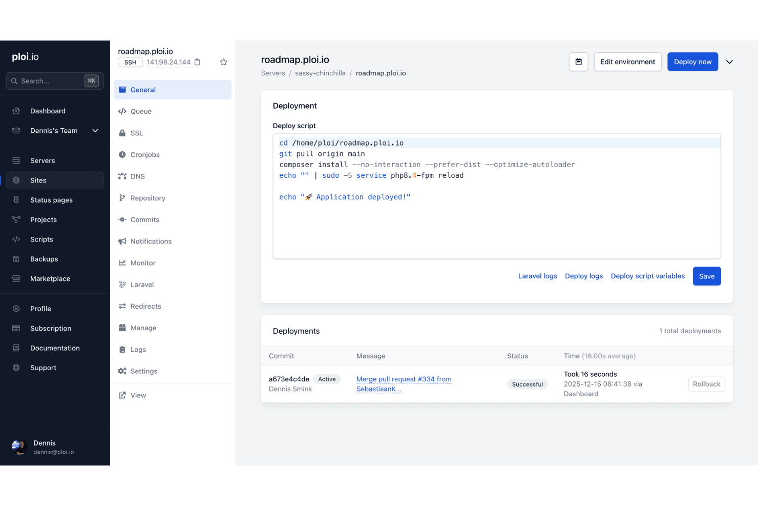Open the calendar schedule icon button
Viewport: 758px width, 506px height.
579,62
